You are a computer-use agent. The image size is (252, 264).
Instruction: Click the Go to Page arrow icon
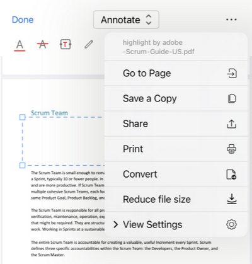(232, 73)
